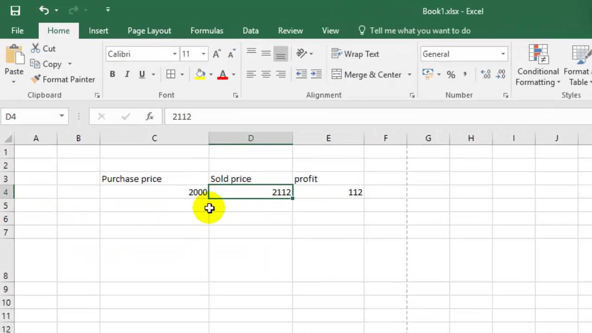Open the File menu

pyautogui.click(x=18, y=31)
